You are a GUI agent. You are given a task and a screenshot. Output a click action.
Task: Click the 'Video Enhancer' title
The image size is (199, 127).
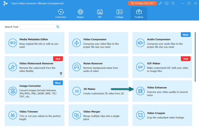157,88
